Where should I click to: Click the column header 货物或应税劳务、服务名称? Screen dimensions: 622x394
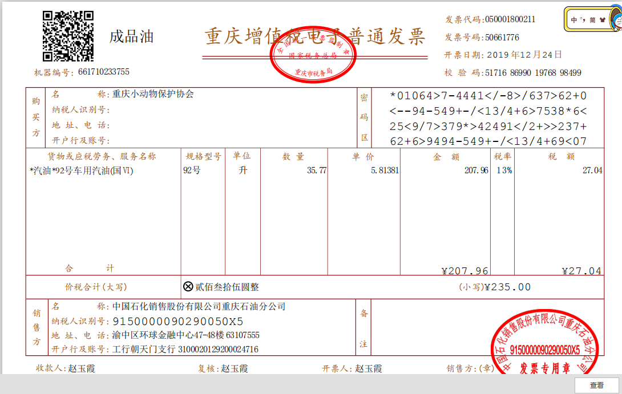102,156
